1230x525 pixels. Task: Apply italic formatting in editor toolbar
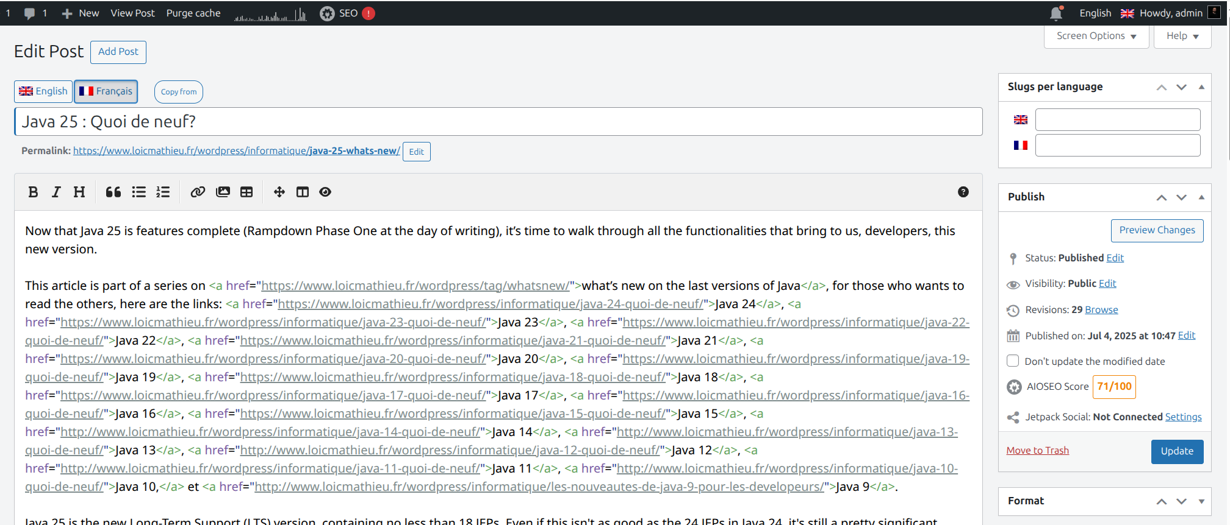pyautogui.click(x=56, y=192)
